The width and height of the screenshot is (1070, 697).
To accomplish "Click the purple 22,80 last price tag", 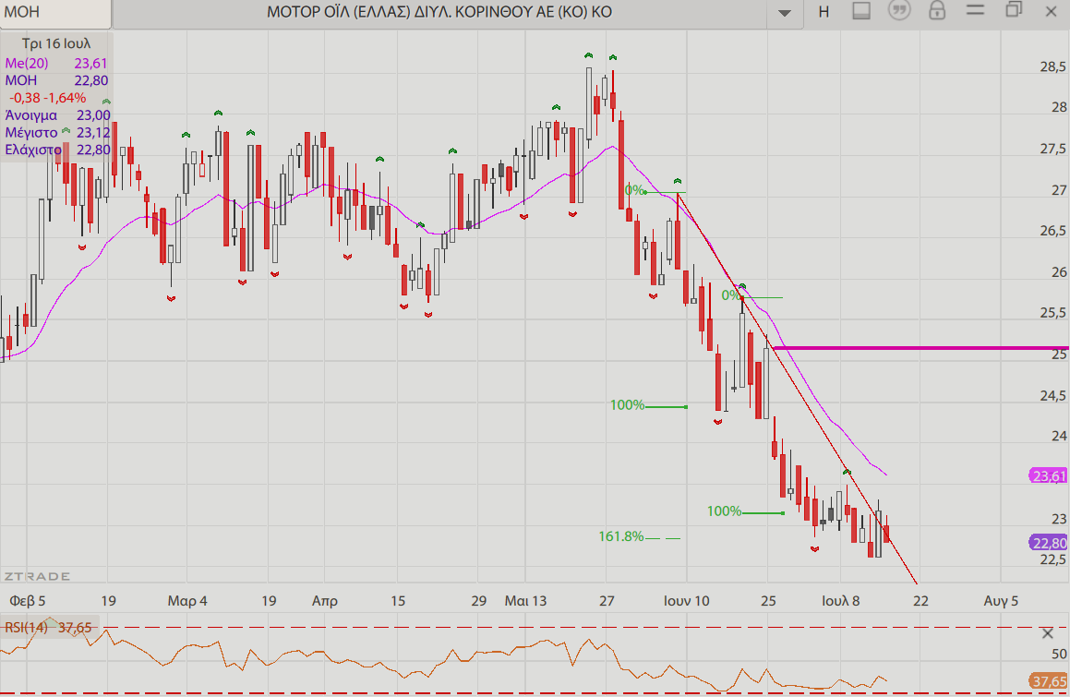I will [x=1048, y=543].
